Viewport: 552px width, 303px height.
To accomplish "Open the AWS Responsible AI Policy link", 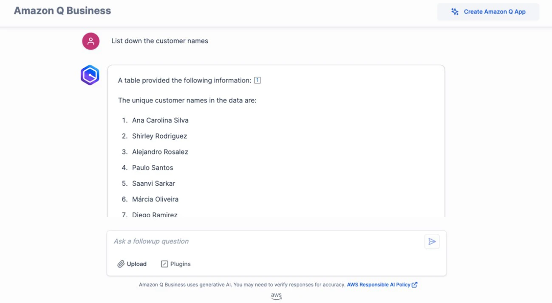I will click(378, 285).
